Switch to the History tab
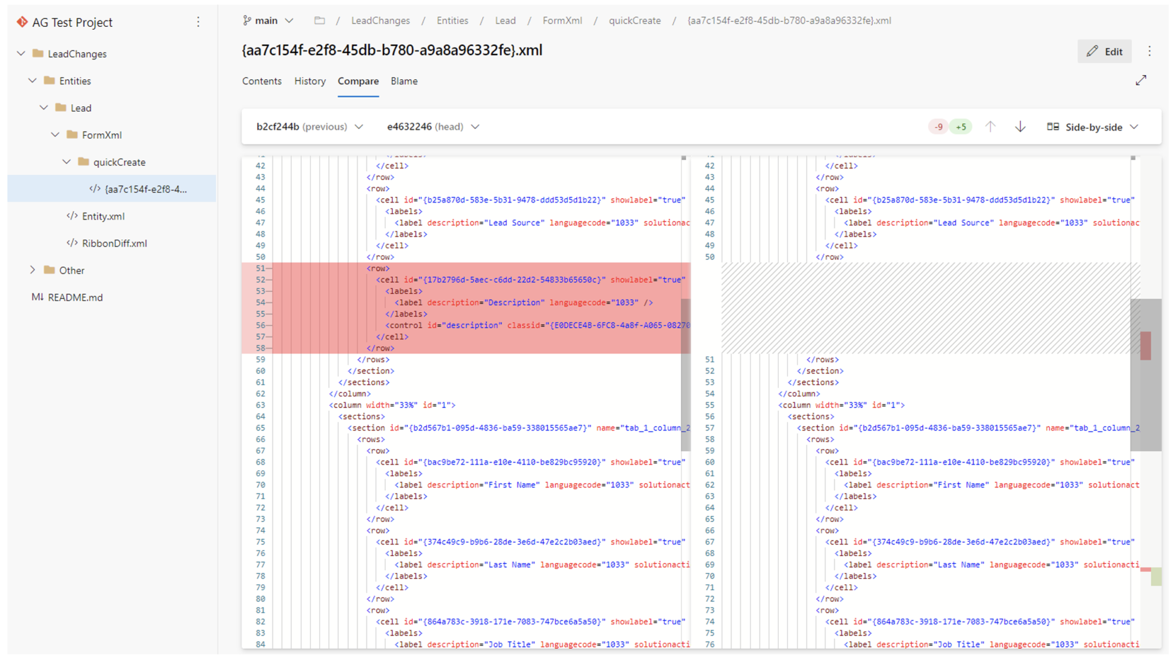Viewport: 1173px width, 658px height. coord(310,81)
